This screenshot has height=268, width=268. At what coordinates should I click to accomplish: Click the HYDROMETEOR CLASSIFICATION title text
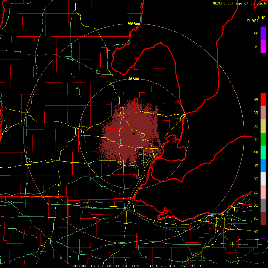pos(105,266)
